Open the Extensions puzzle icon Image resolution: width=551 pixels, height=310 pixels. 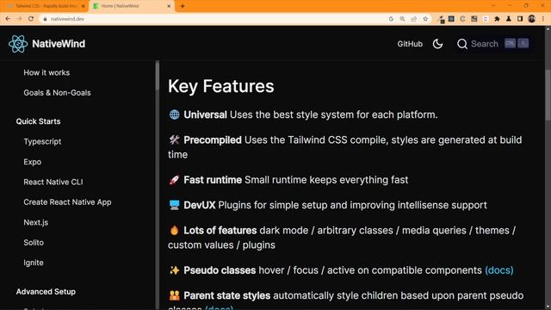(x=497, y=19)
